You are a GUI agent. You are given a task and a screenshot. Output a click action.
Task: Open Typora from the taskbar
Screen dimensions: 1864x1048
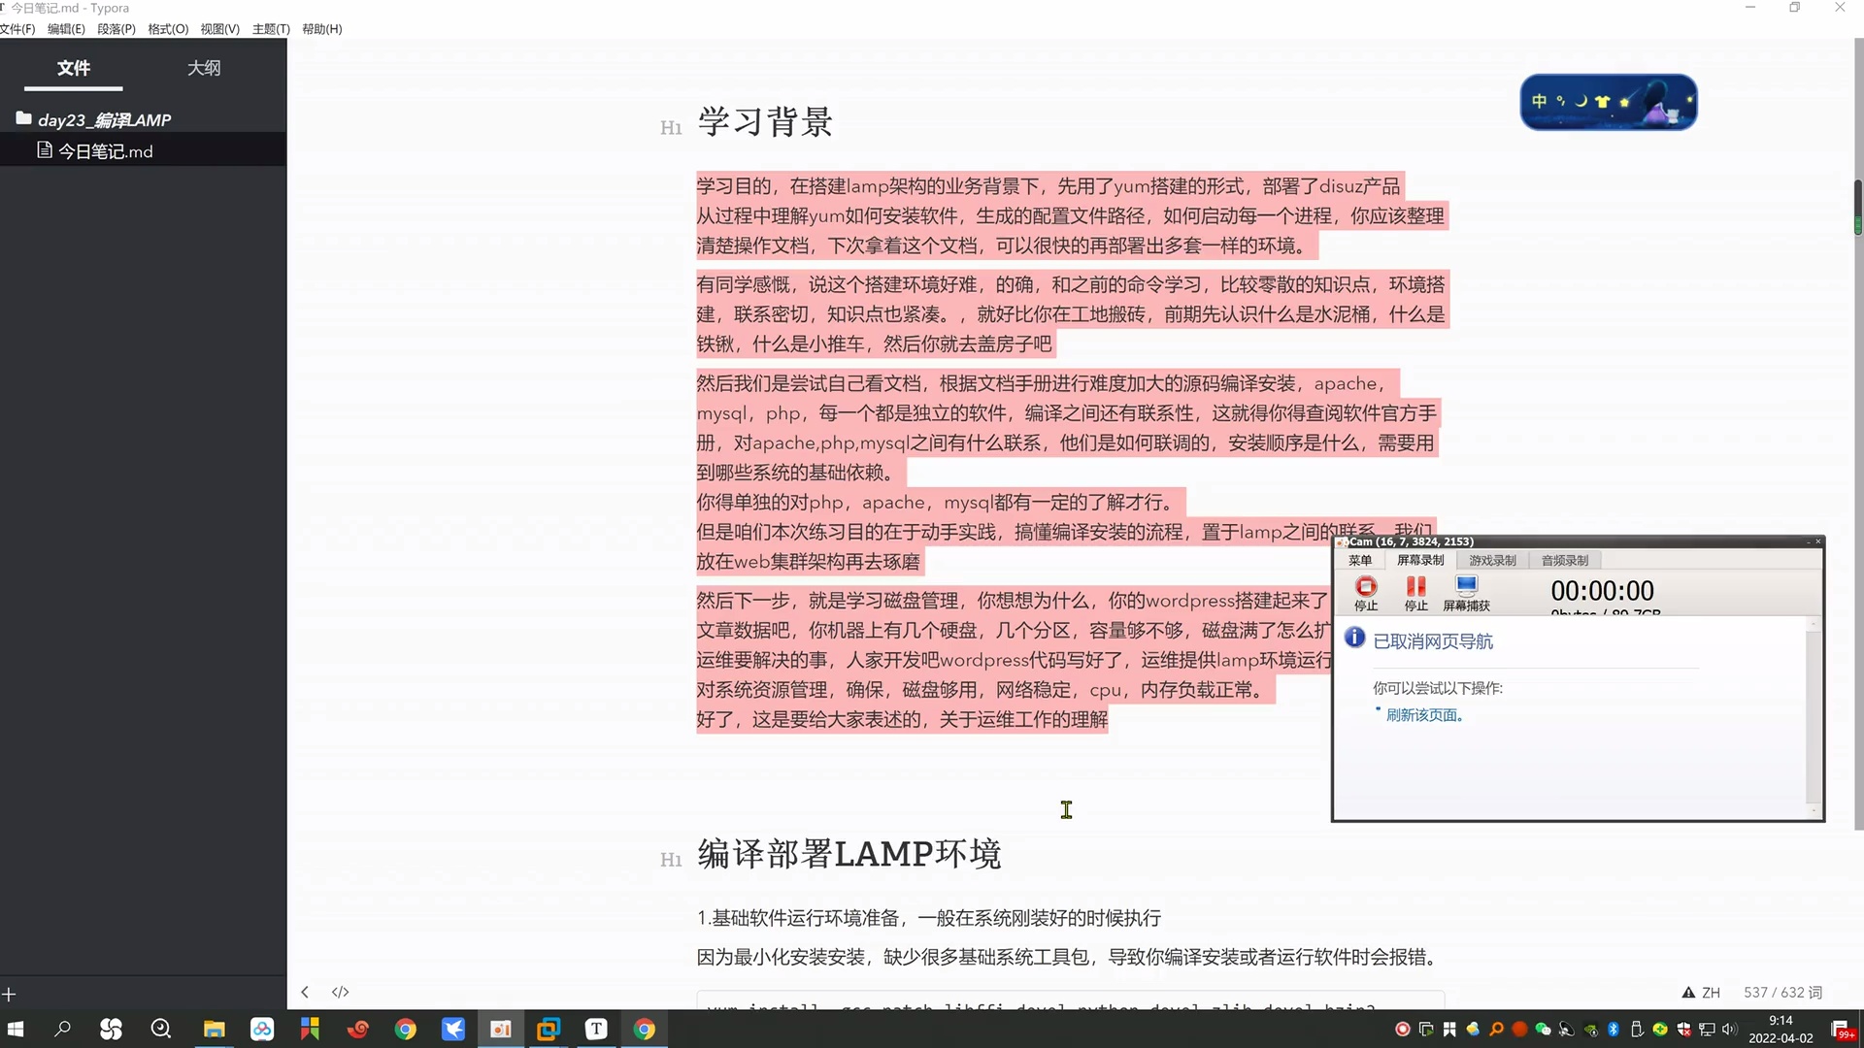pyautogui.click(x=595, y=1029)
